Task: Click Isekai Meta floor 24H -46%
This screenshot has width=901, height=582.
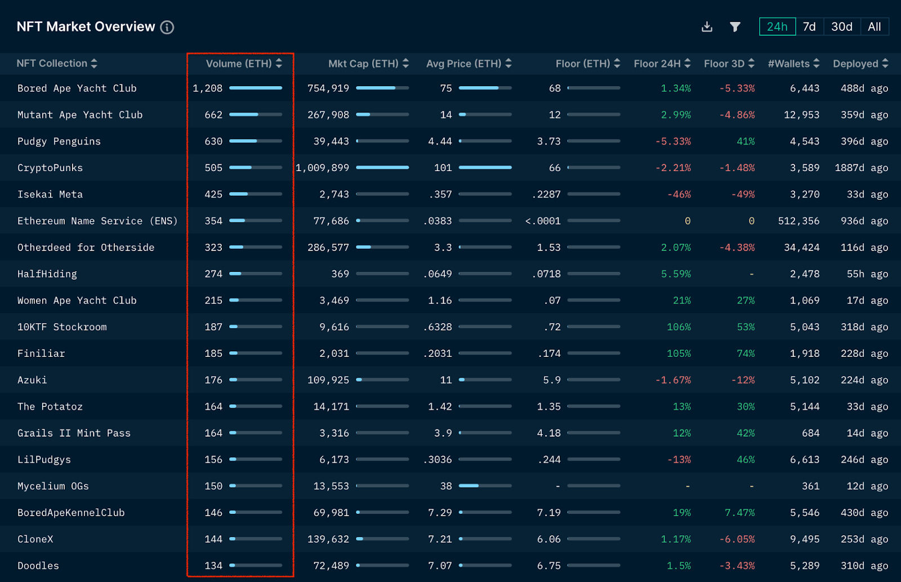Action: pos(679,194)
